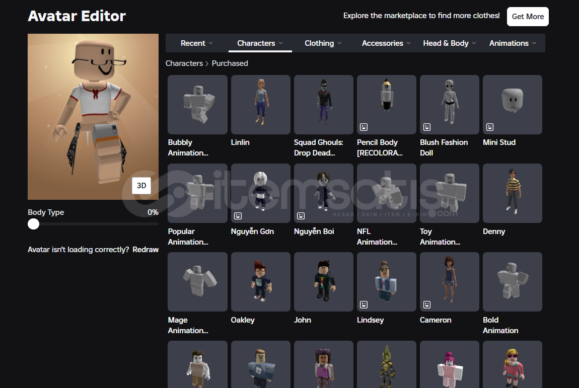Click the Mini Stud name label
579x388 pixels.
click(x=499, y=142)
